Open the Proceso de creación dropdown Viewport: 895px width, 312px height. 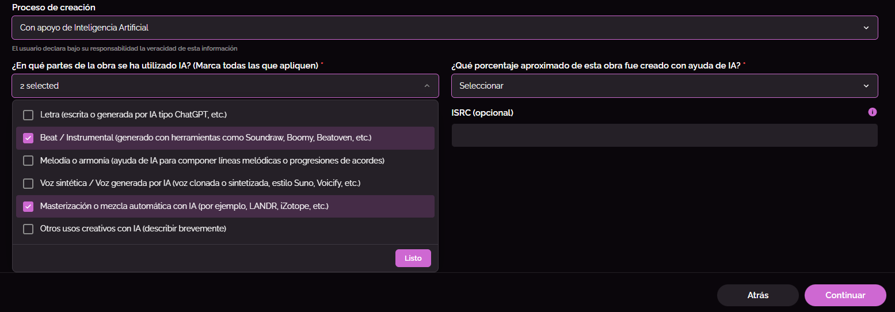444,28
